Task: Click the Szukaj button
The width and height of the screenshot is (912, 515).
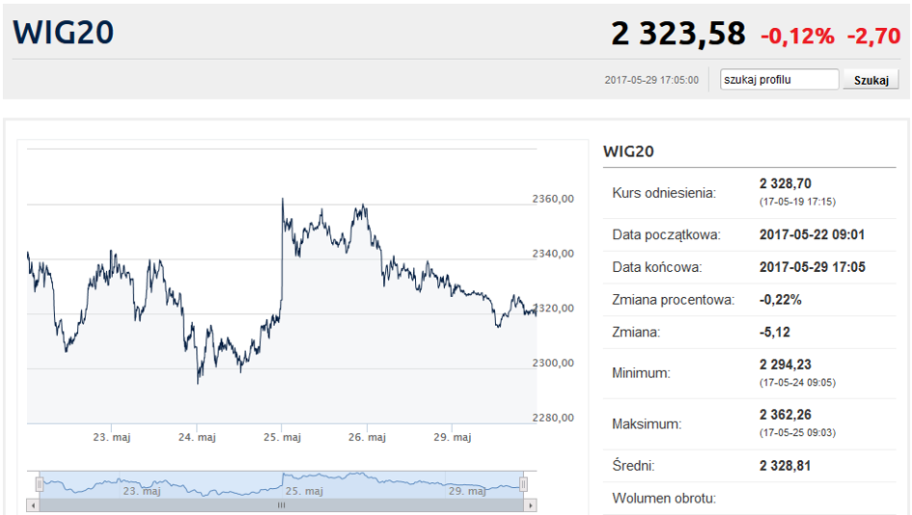Action: (x=871, y=80)
